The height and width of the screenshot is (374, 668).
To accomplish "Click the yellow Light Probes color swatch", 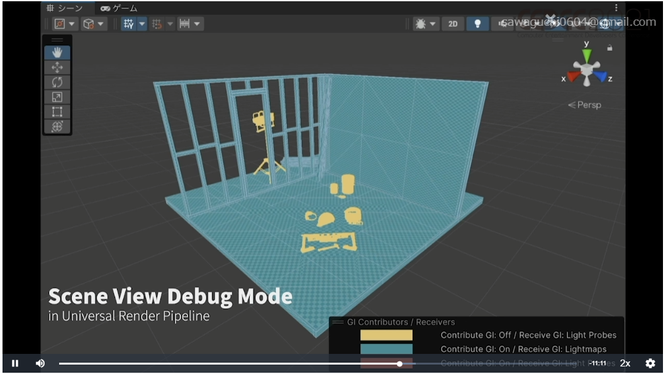I will click(386, 335).
